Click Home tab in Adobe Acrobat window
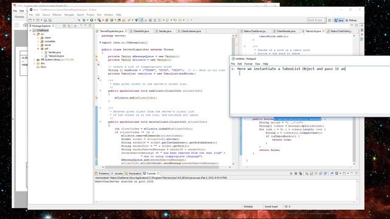The width and height of the screenshot is (390, 219). pyautogui.click(x=19, y=17)
